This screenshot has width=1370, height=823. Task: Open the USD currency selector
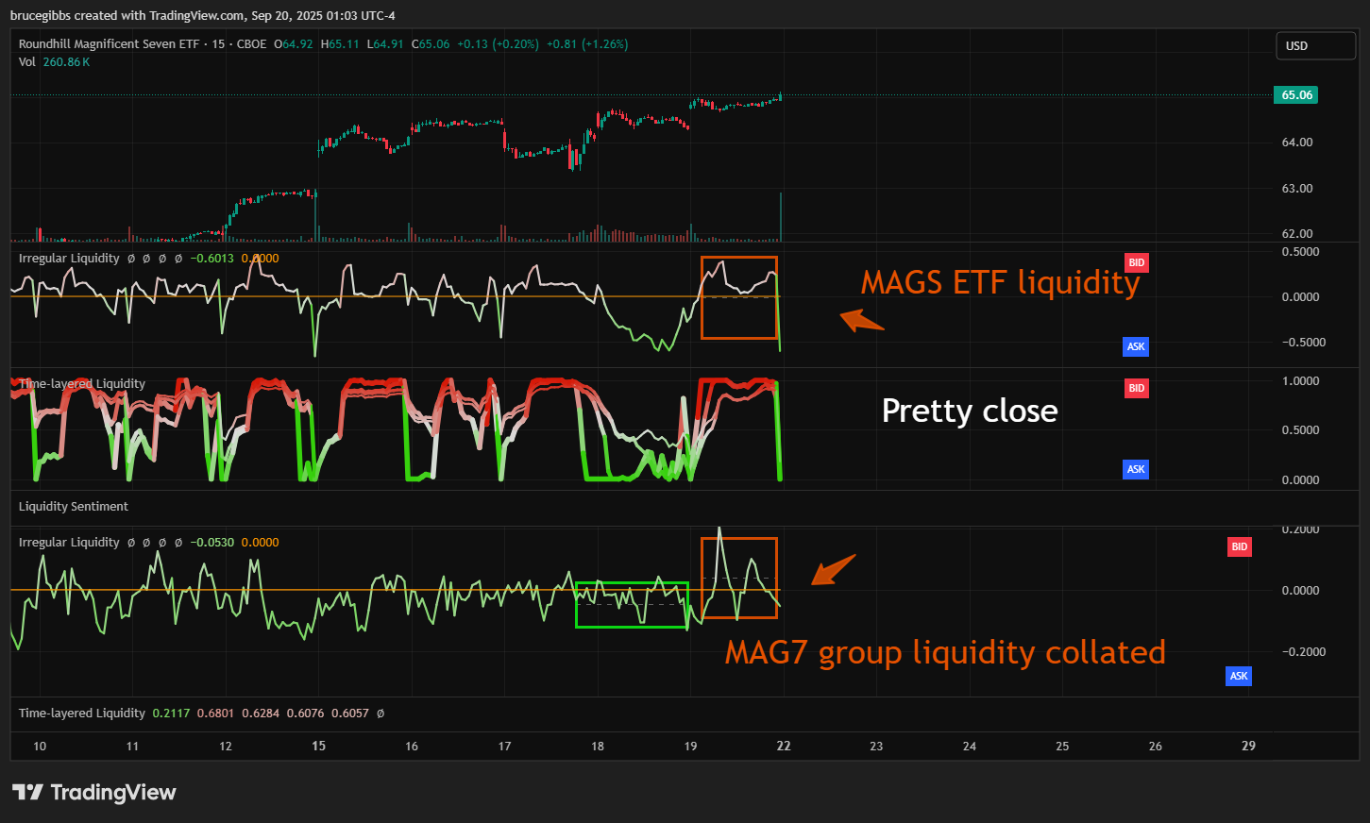(1315, 45)
